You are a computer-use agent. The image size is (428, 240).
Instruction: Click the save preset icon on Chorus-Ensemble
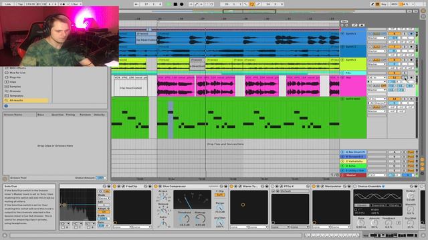[x=416, y=187]
